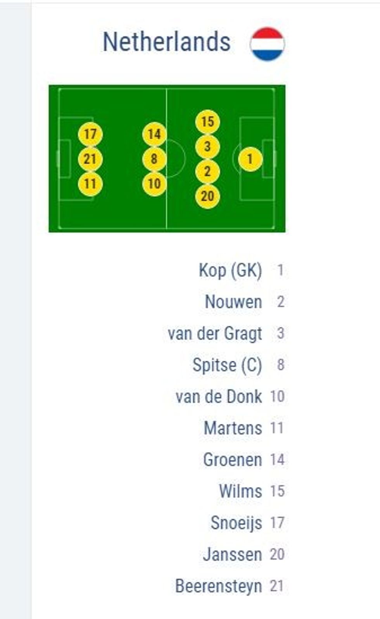Viewport: 380px width, 619px height.
Task: Open the Beerensteyn player entry
Action: 219,586
